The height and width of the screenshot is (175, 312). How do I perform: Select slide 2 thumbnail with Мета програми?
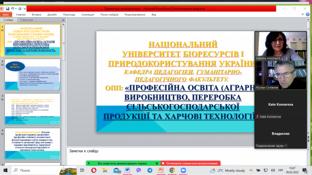point(33,74)
